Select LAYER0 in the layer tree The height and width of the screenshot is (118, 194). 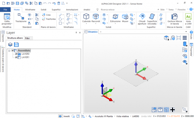coord(25,54)
